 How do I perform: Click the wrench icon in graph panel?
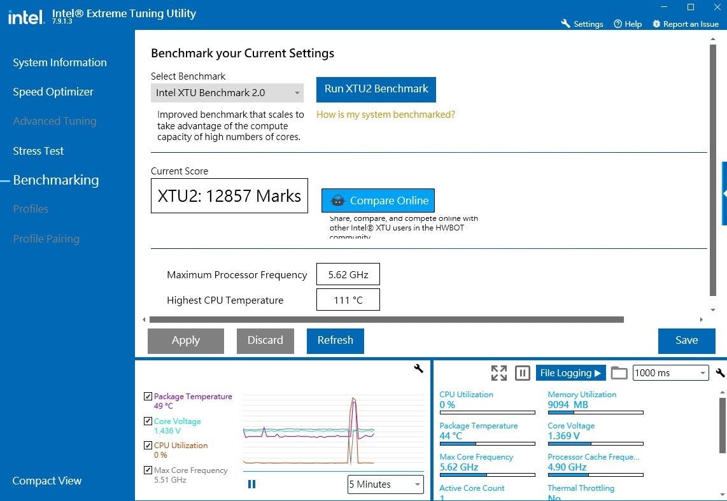click(418, 368)
